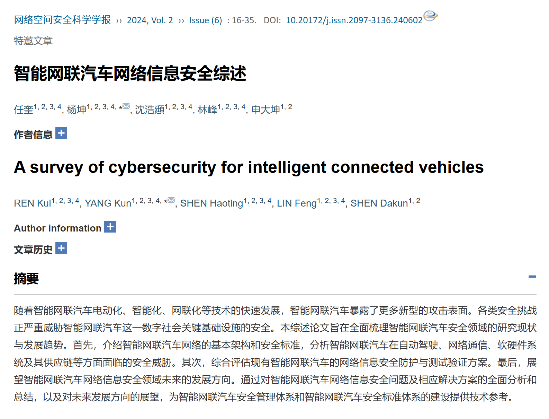Open the Issue (6) link
The height and width of the screenshot is (419, 549).
coord(206,20)
